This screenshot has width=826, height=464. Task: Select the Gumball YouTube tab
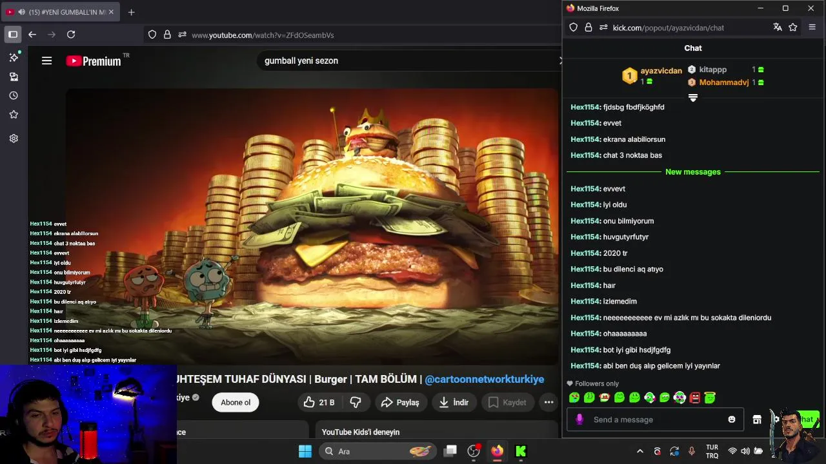(60, 12)
